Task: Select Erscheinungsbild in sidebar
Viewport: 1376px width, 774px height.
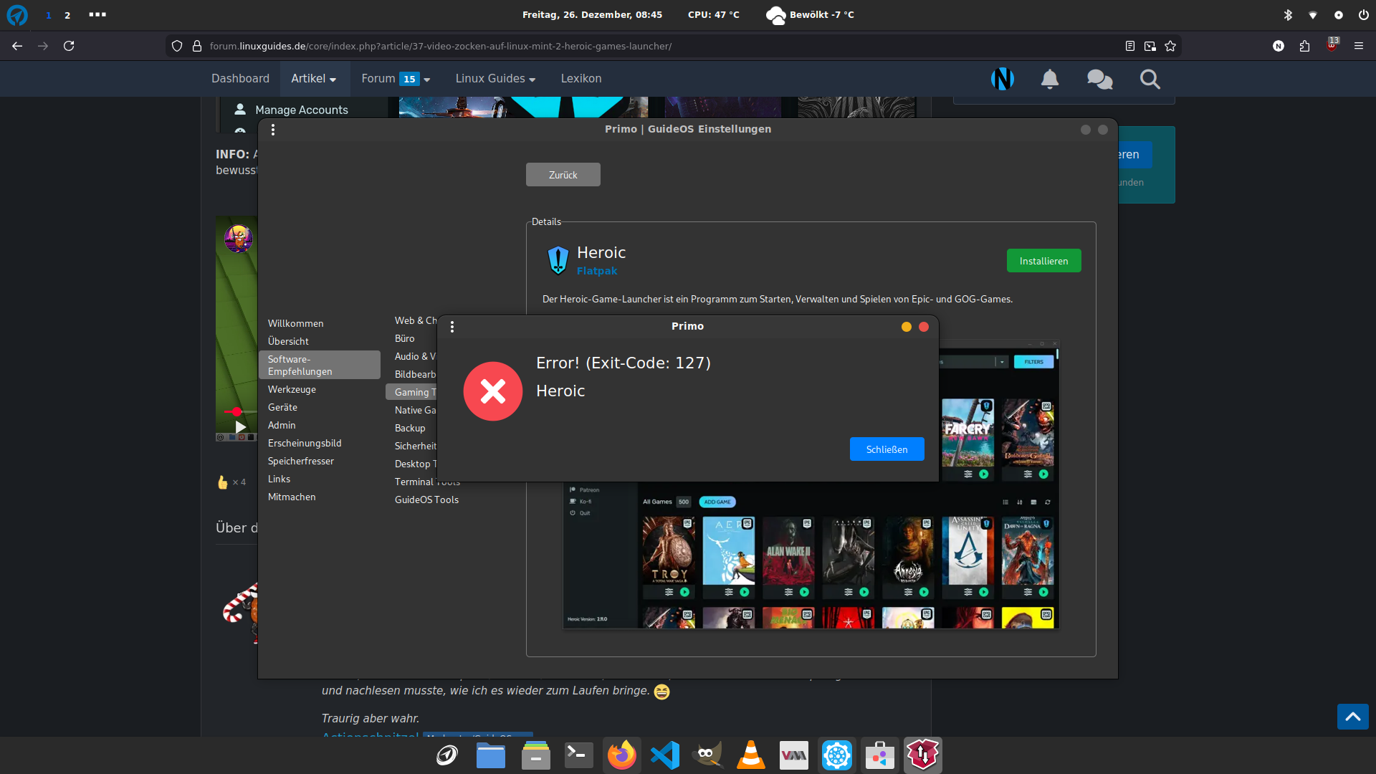Action: [305, 443]
